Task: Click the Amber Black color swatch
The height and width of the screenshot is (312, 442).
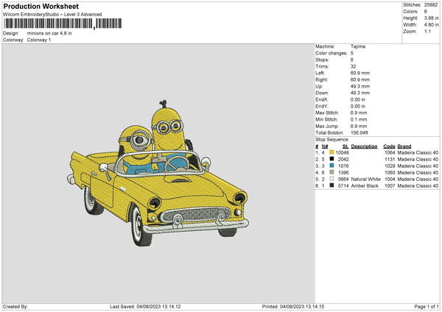Action: coord(331,185)
